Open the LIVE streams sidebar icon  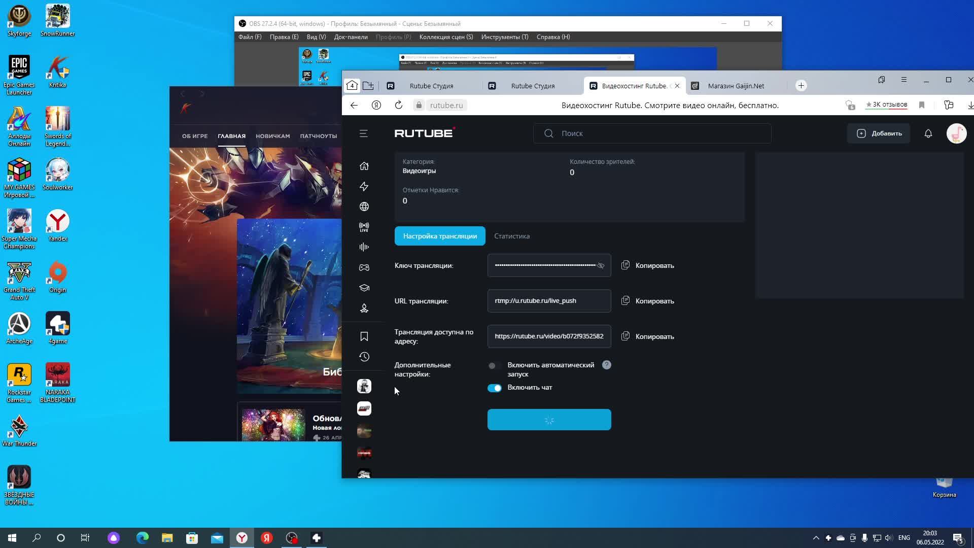pos(364,227)
